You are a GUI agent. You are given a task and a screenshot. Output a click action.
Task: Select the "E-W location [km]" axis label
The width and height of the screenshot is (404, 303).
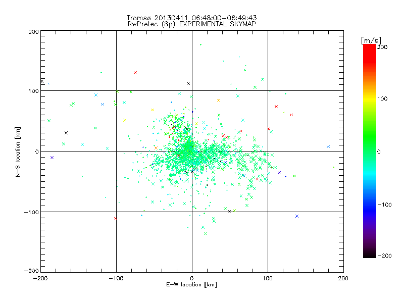click(x=191, y=285)
